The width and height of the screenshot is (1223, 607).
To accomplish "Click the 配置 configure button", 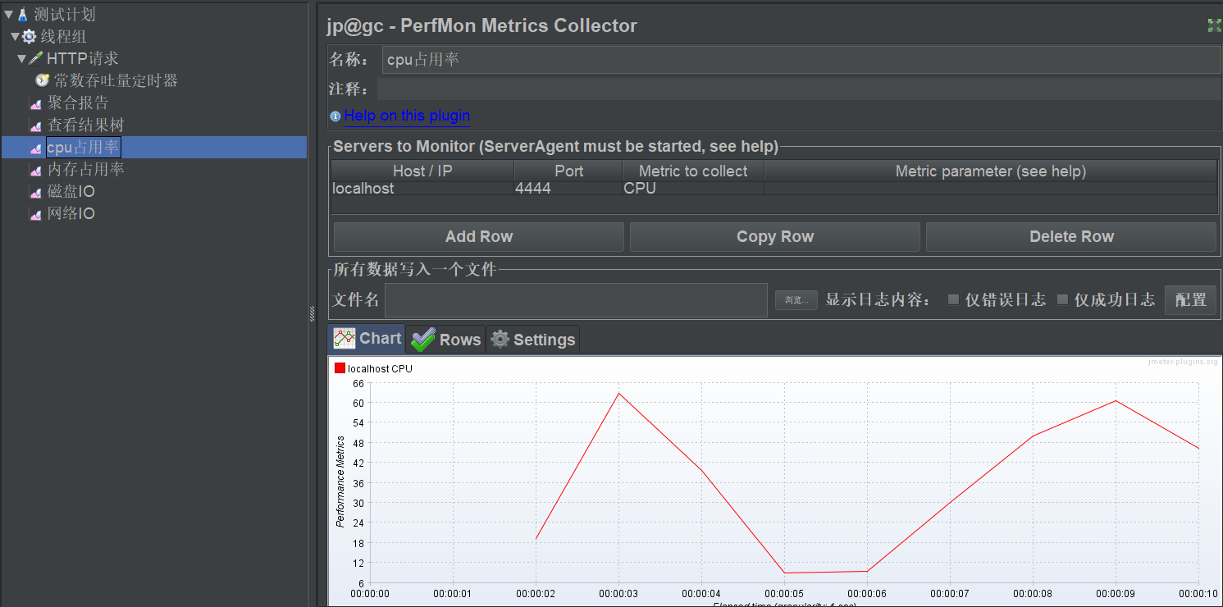I will coord(1190,300).
